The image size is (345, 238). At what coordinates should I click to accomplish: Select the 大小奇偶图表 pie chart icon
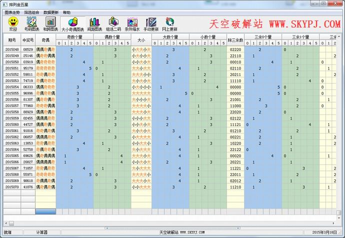[72, 23]
